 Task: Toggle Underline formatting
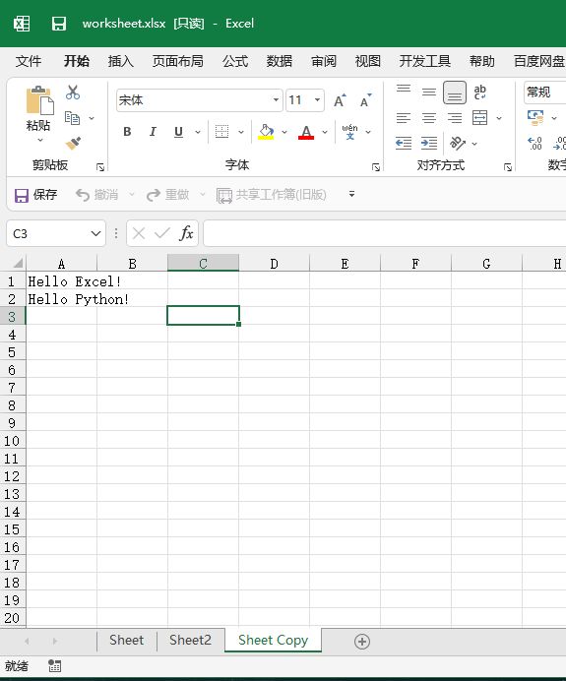(178, 132)
